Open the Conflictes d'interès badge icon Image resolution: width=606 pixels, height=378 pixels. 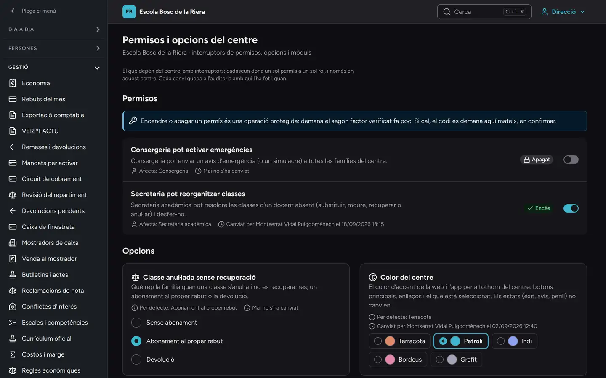click(x=13, y=307)
